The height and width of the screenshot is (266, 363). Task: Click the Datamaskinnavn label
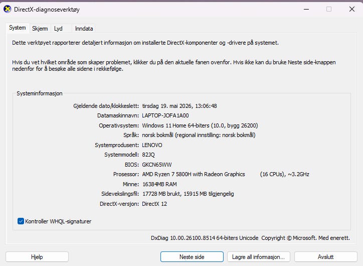(118, 115)
